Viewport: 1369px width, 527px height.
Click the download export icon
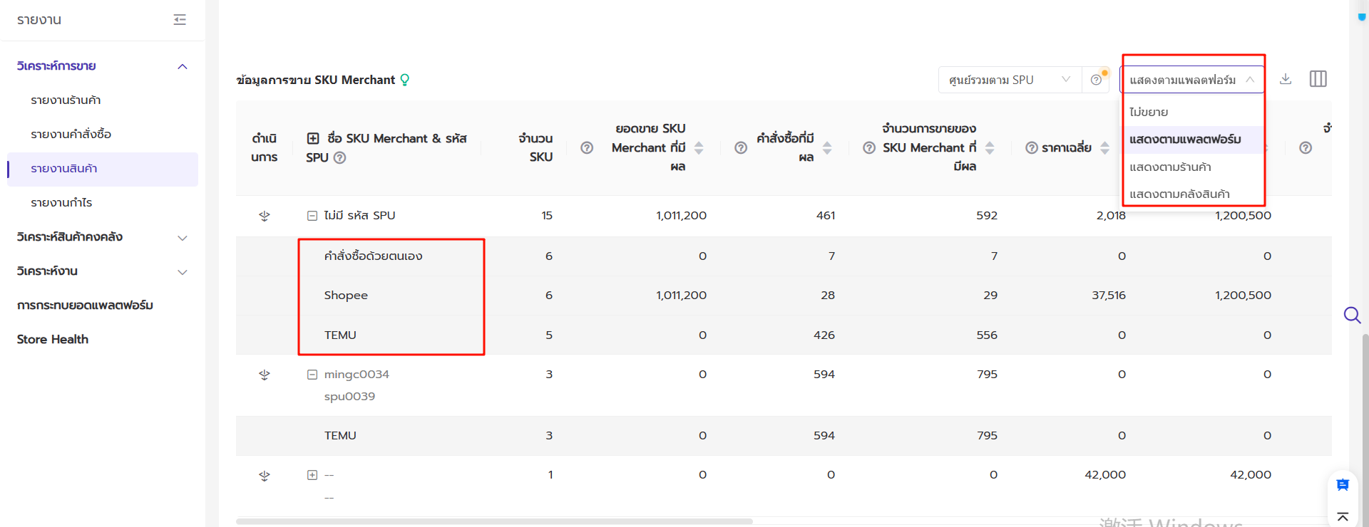click(x=1286, y=79)
